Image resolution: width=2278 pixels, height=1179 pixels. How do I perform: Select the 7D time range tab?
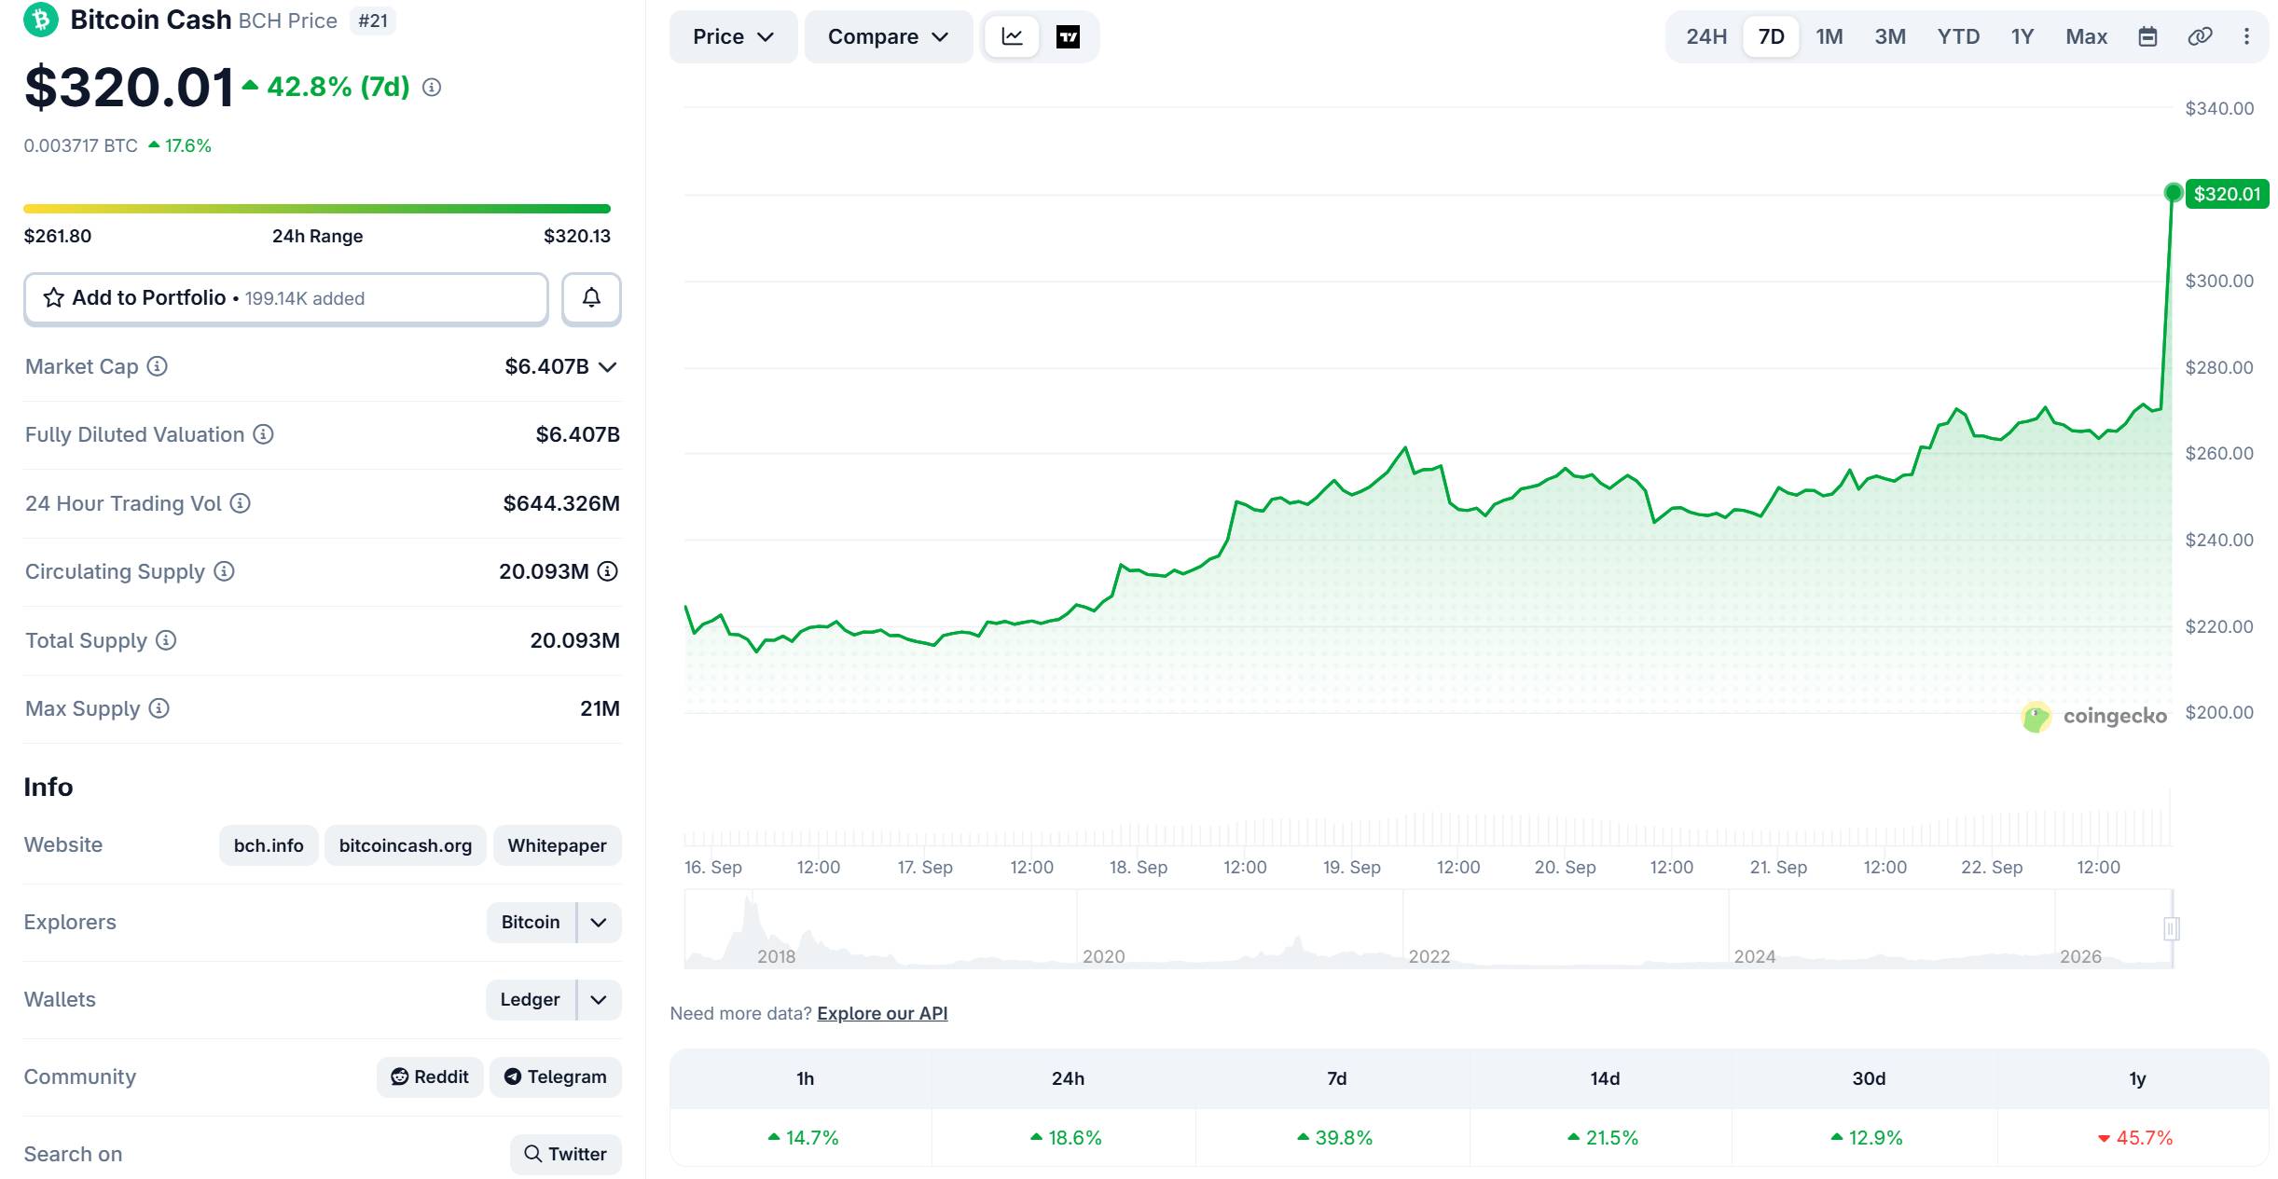coord(1771,36)
